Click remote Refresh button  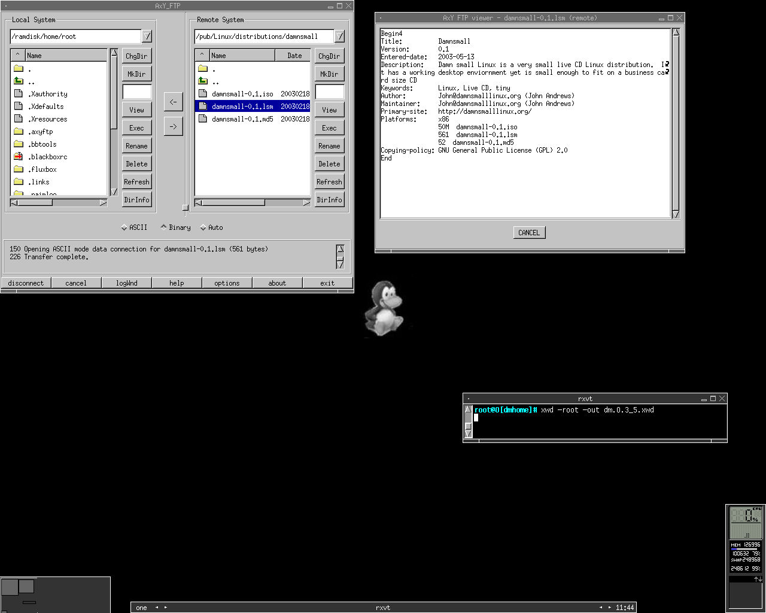click(329, 181)
